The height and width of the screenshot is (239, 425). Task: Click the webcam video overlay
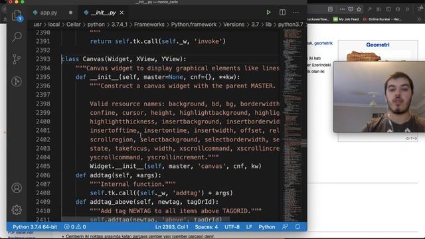click(x=379, y=97)
